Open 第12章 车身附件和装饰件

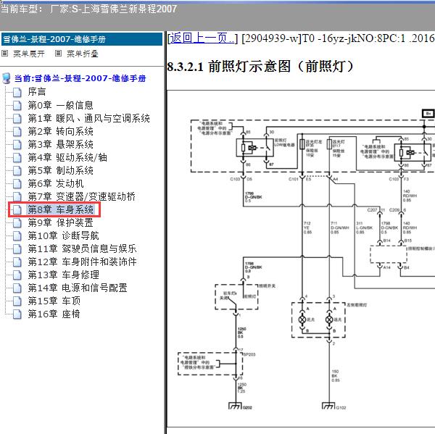coord(82,262)
